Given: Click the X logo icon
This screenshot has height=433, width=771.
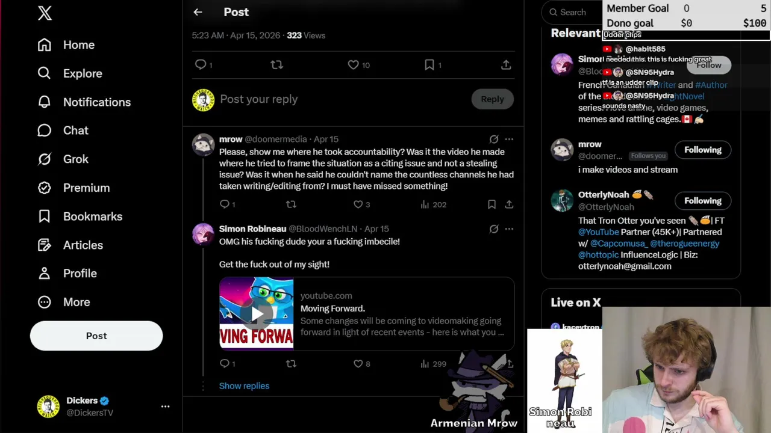Looking at the screenshot, I should (x=45, y=13).
